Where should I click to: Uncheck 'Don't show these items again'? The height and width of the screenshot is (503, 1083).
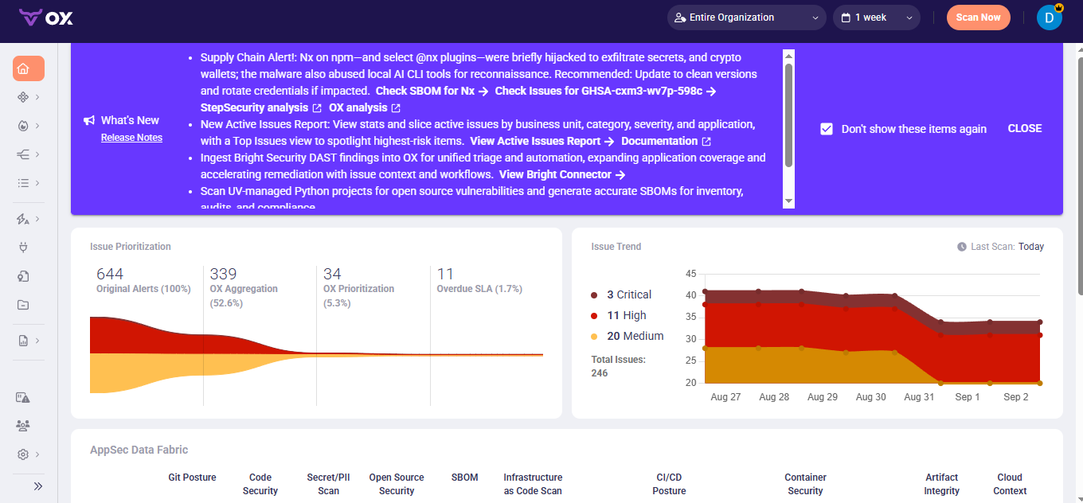(x=826, y=128)
